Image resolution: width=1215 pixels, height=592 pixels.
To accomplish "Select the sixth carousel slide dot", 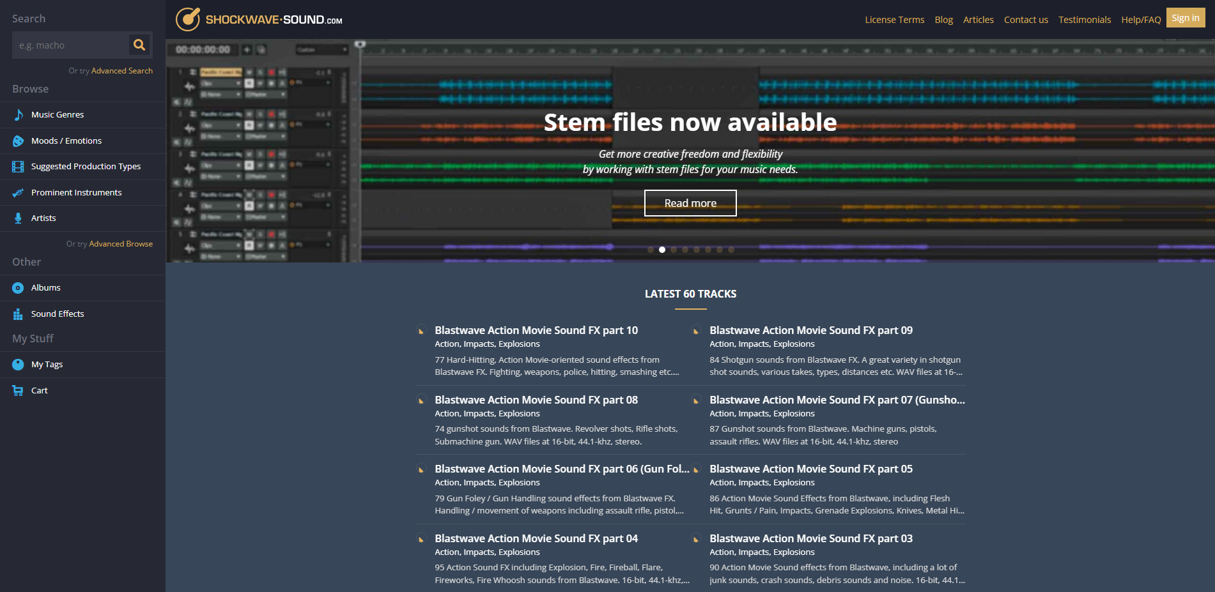I will click(x=708, y=250).
